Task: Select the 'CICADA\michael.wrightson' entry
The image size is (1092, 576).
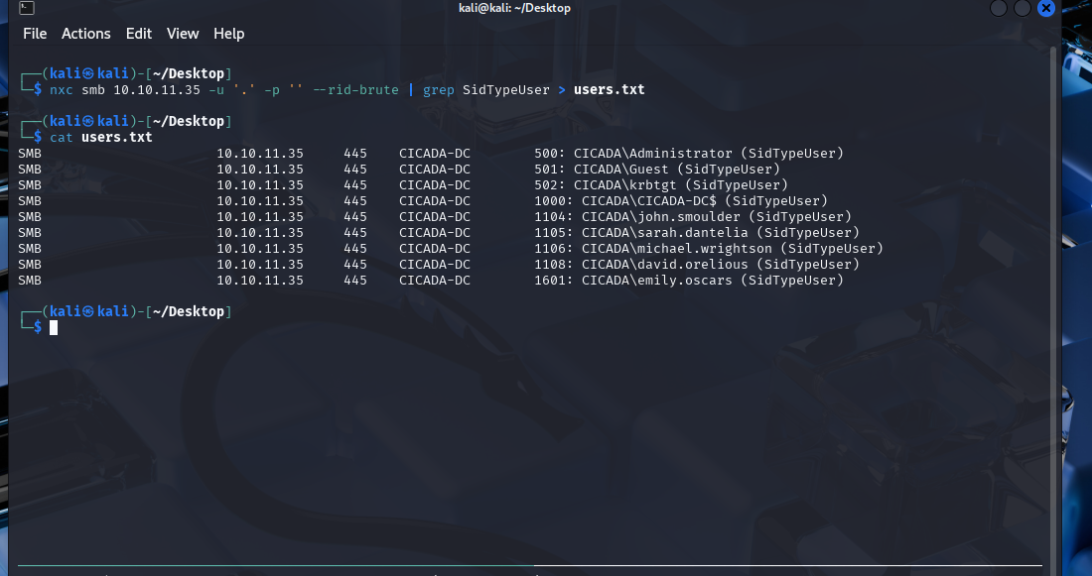Action: (x=677, y=249)
